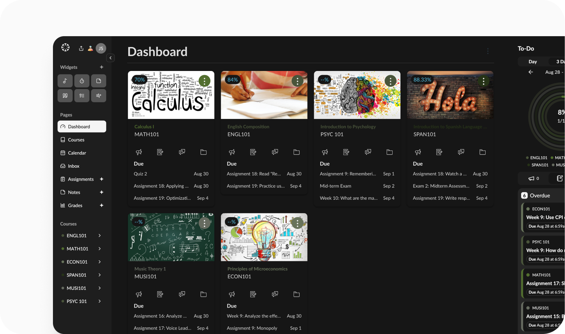Open Assignments icon on the ENGL101 card

[x=253, y=152]
